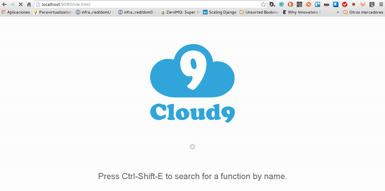Stop loading the page

21,4
